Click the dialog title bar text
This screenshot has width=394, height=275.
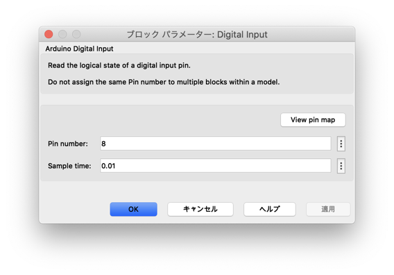[x=197, y=35]
